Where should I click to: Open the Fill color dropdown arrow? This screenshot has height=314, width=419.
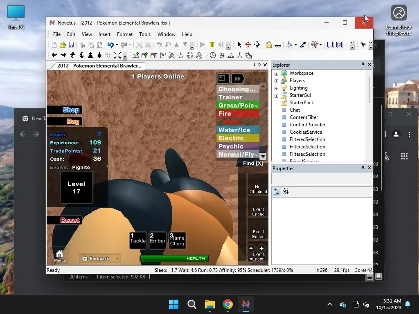(x=295, y=45)
